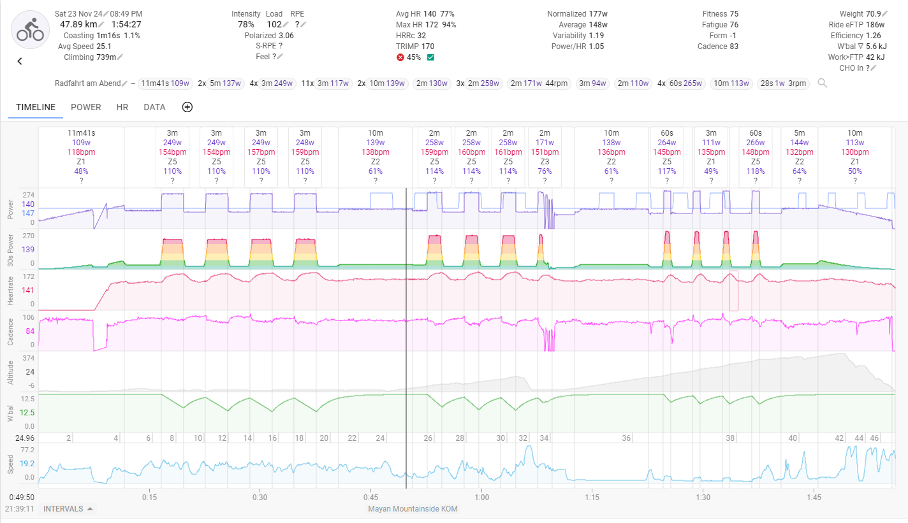This screenshot has width=908, height=523.
Task: Edit the Feel rating pencil icon
Action: tap(281, 57)
